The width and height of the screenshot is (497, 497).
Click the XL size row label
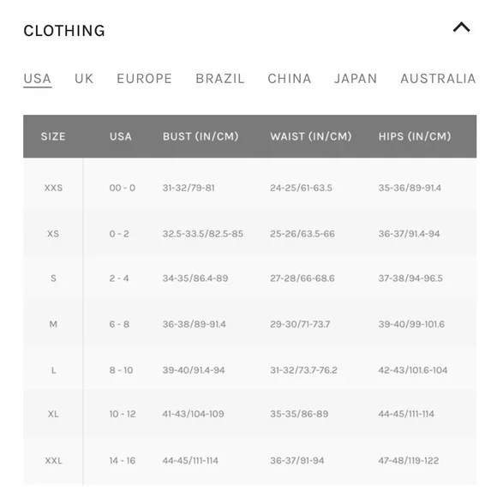[x=53, y=414]
